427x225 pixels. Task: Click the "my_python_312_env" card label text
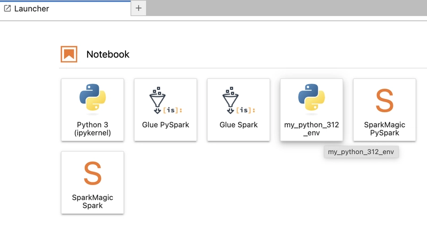tap(312, 129)
